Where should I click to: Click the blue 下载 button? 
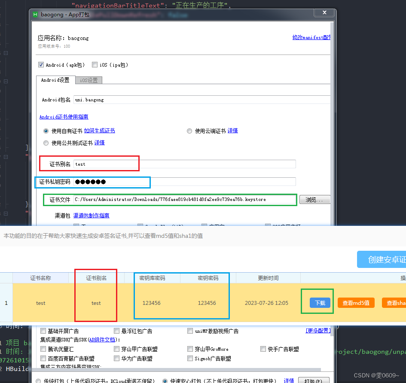point(320,303)
